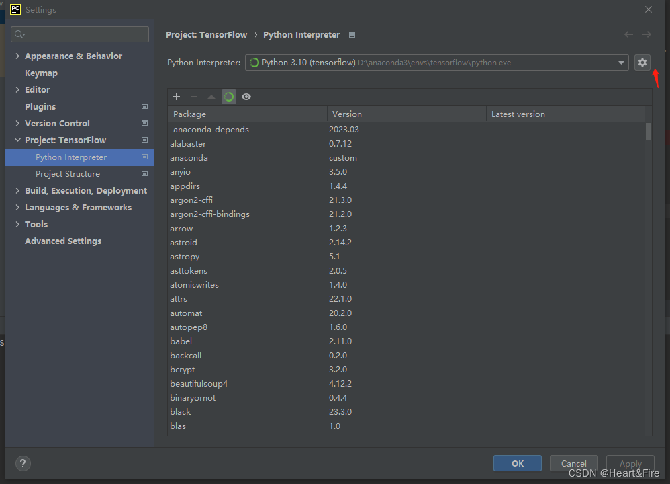The width and height of the screenshot is (670, 484).
Task: Navigate back with the left arrow icon
Action: [x=628, y=34]
